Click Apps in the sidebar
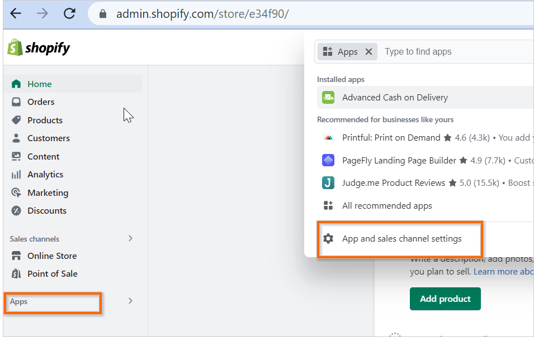 click(18, 302)
